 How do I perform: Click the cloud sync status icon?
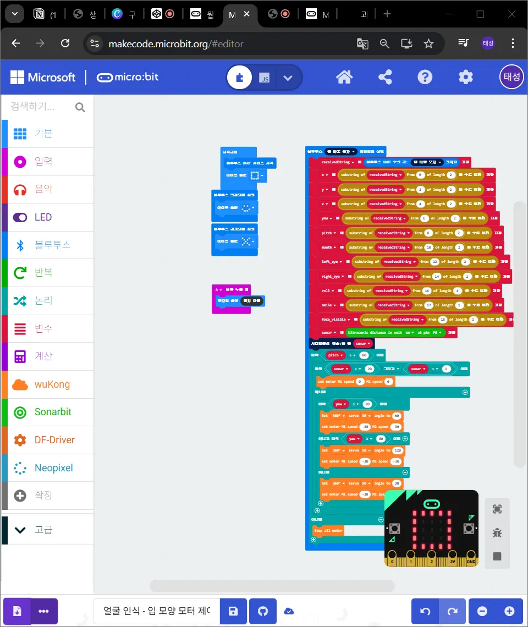coord(289,611)
